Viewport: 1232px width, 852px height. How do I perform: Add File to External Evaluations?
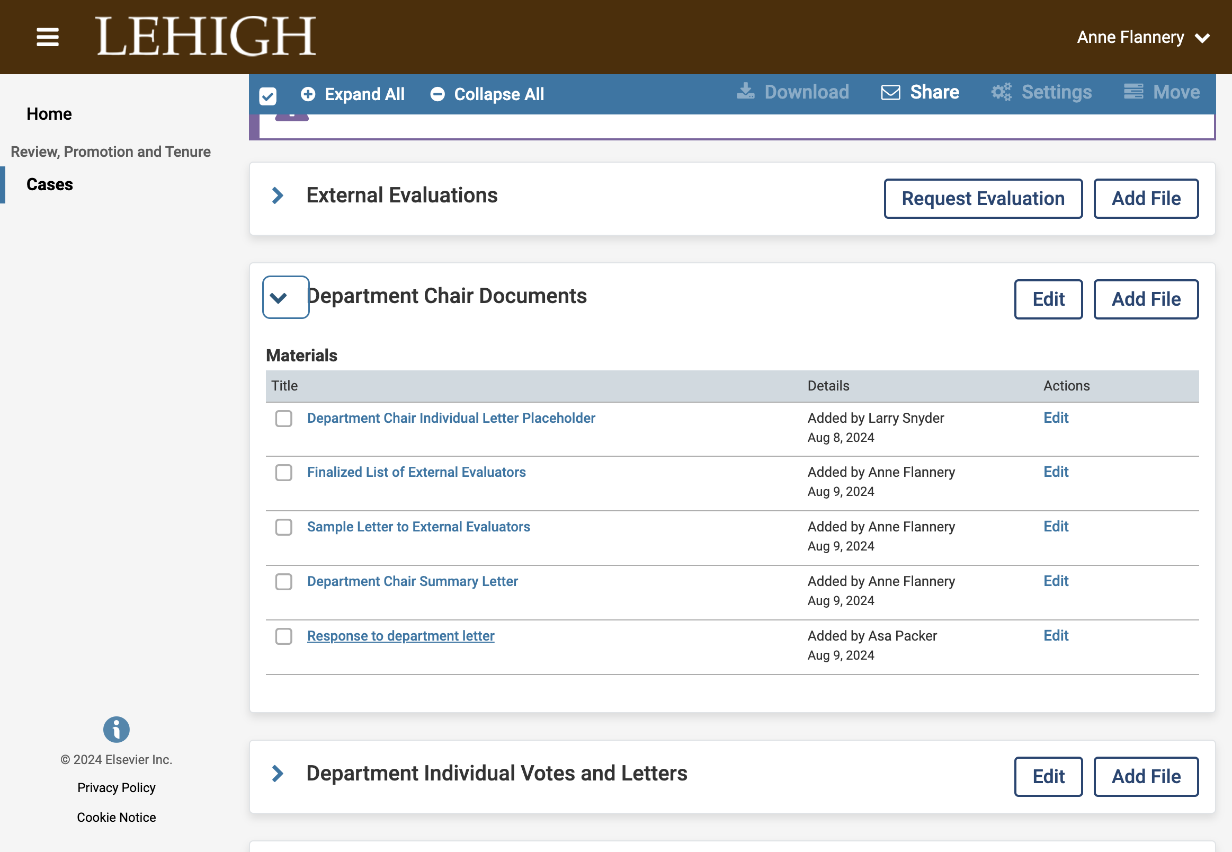(x=1146, y=199)
